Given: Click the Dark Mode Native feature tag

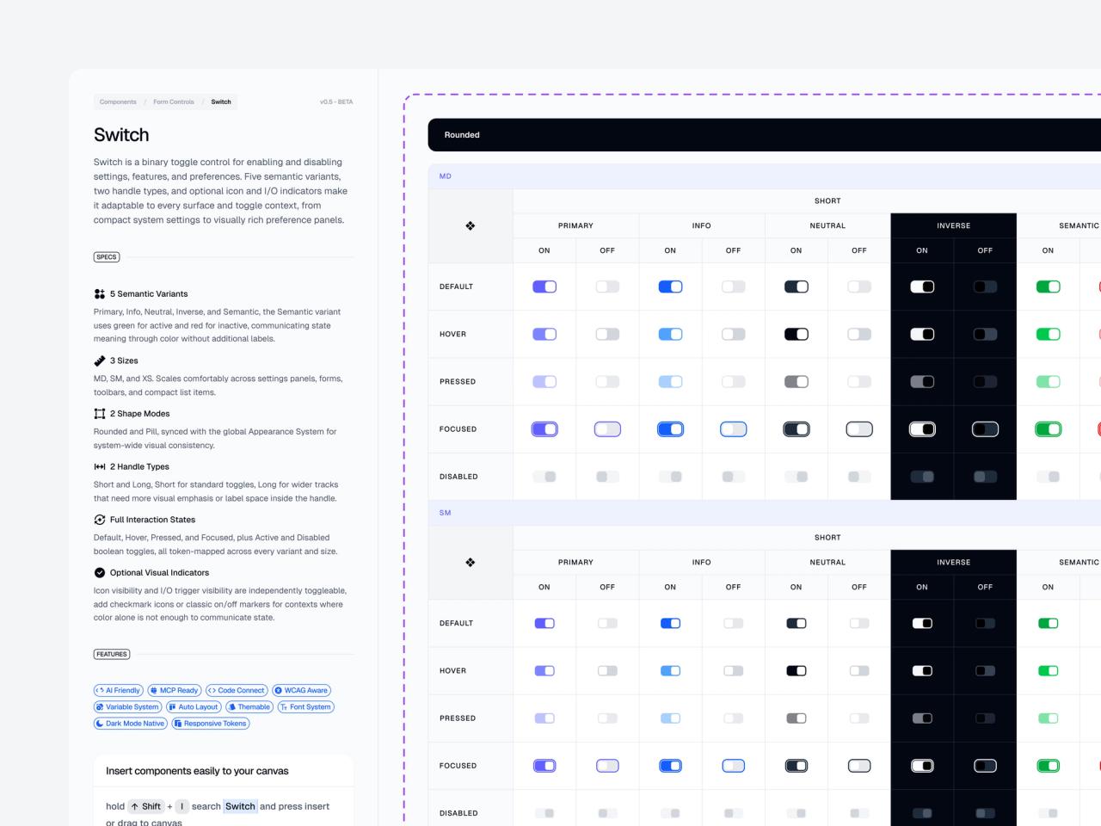Looking at the screenshot, I should (131, 724).
